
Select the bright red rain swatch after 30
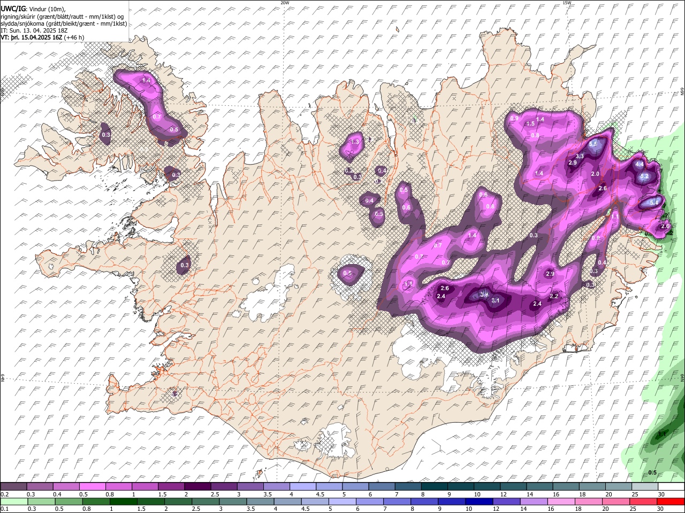(671, 502)
